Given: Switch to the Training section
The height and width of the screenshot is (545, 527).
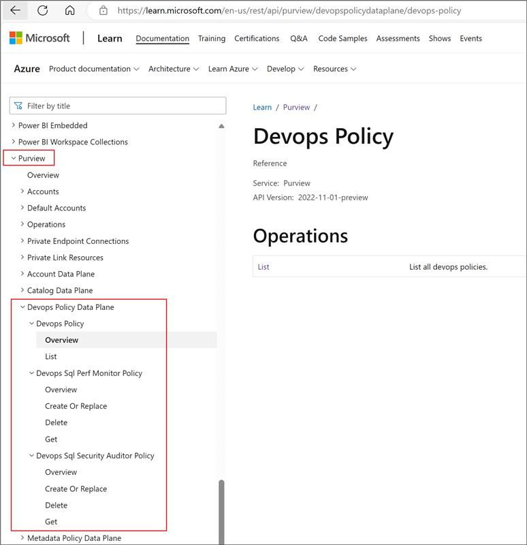Looking at the screenshot, I should click(x=212, y=38).
